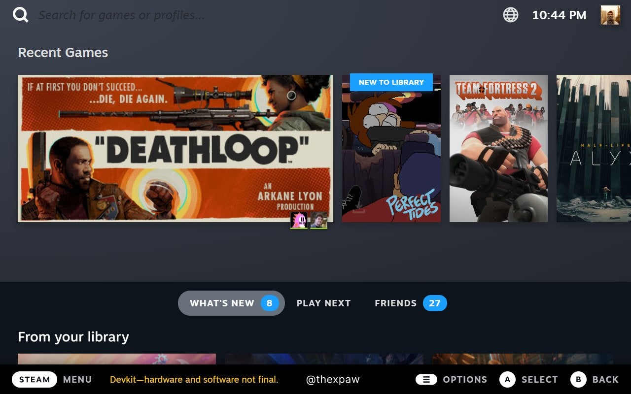This screenshot has width=631, height=394.
Task: Open the MENU beside the Steam button
Action: 77,379
